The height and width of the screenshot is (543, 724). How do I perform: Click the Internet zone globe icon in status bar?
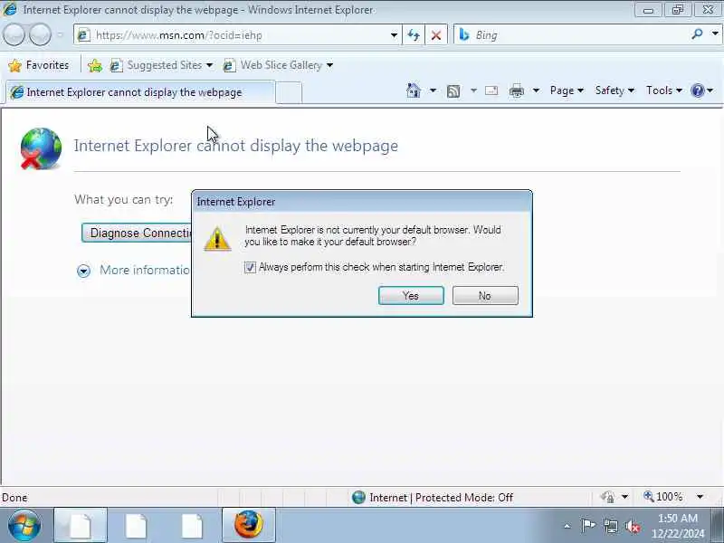point(358,497)
